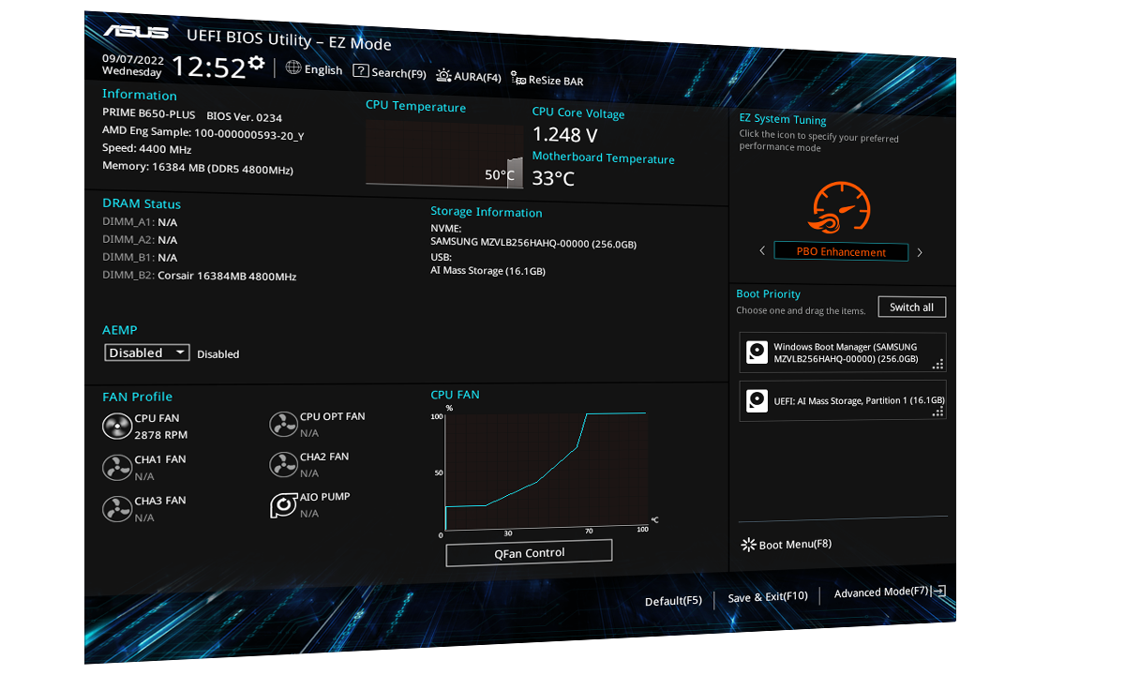
Task: Click the CHA1 FAN icon
Action: click(116, 467)
